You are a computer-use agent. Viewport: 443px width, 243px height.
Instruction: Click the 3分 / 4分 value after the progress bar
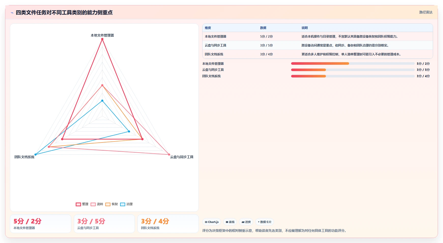coord(423,76)
